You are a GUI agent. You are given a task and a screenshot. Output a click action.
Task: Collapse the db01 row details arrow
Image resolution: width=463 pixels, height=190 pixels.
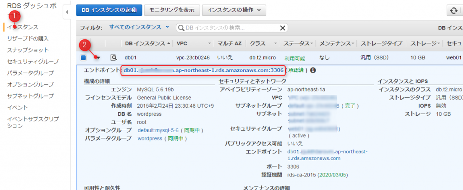(x=98, y=57)
